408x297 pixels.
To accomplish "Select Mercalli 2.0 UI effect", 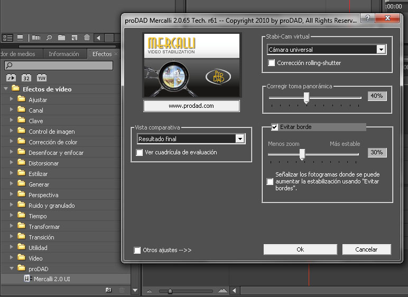I will 66,279.
